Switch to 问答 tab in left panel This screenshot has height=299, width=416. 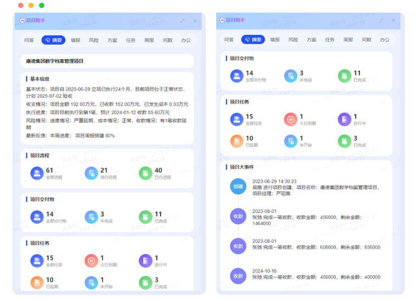29,41
